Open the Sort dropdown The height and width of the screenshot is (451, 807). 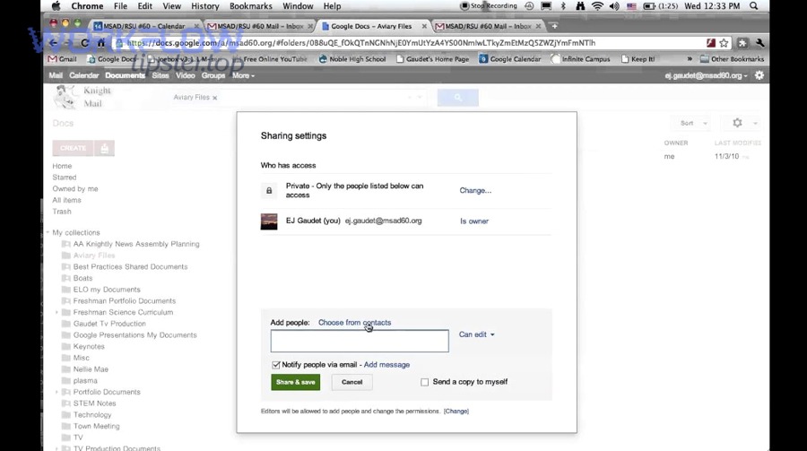[693, 123]
